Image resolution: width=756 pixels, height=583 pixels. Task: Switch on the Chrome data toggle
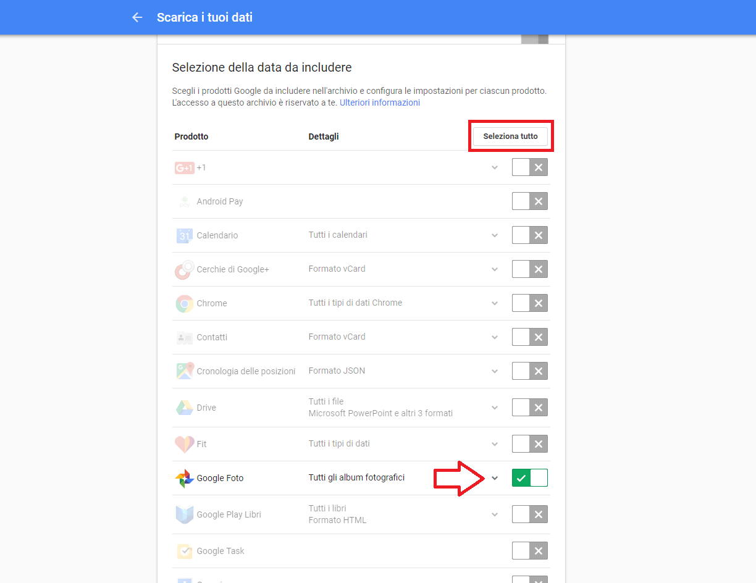[x=530, y=303]
